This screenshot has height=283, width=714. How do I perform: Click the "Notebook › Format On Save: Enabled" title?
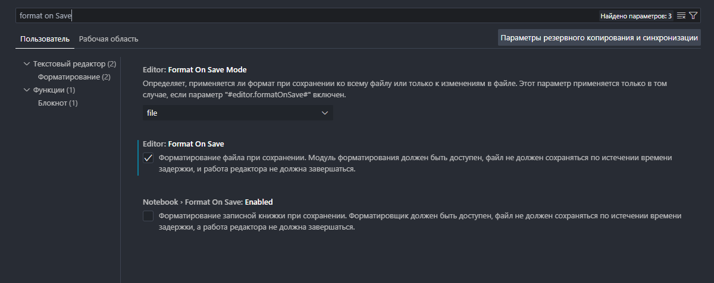[208, 202]
